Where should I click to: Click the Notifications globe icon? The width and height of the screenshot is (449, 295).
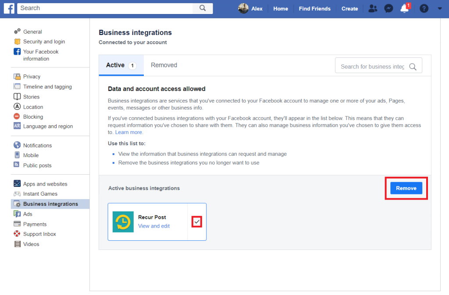(17, 145)
